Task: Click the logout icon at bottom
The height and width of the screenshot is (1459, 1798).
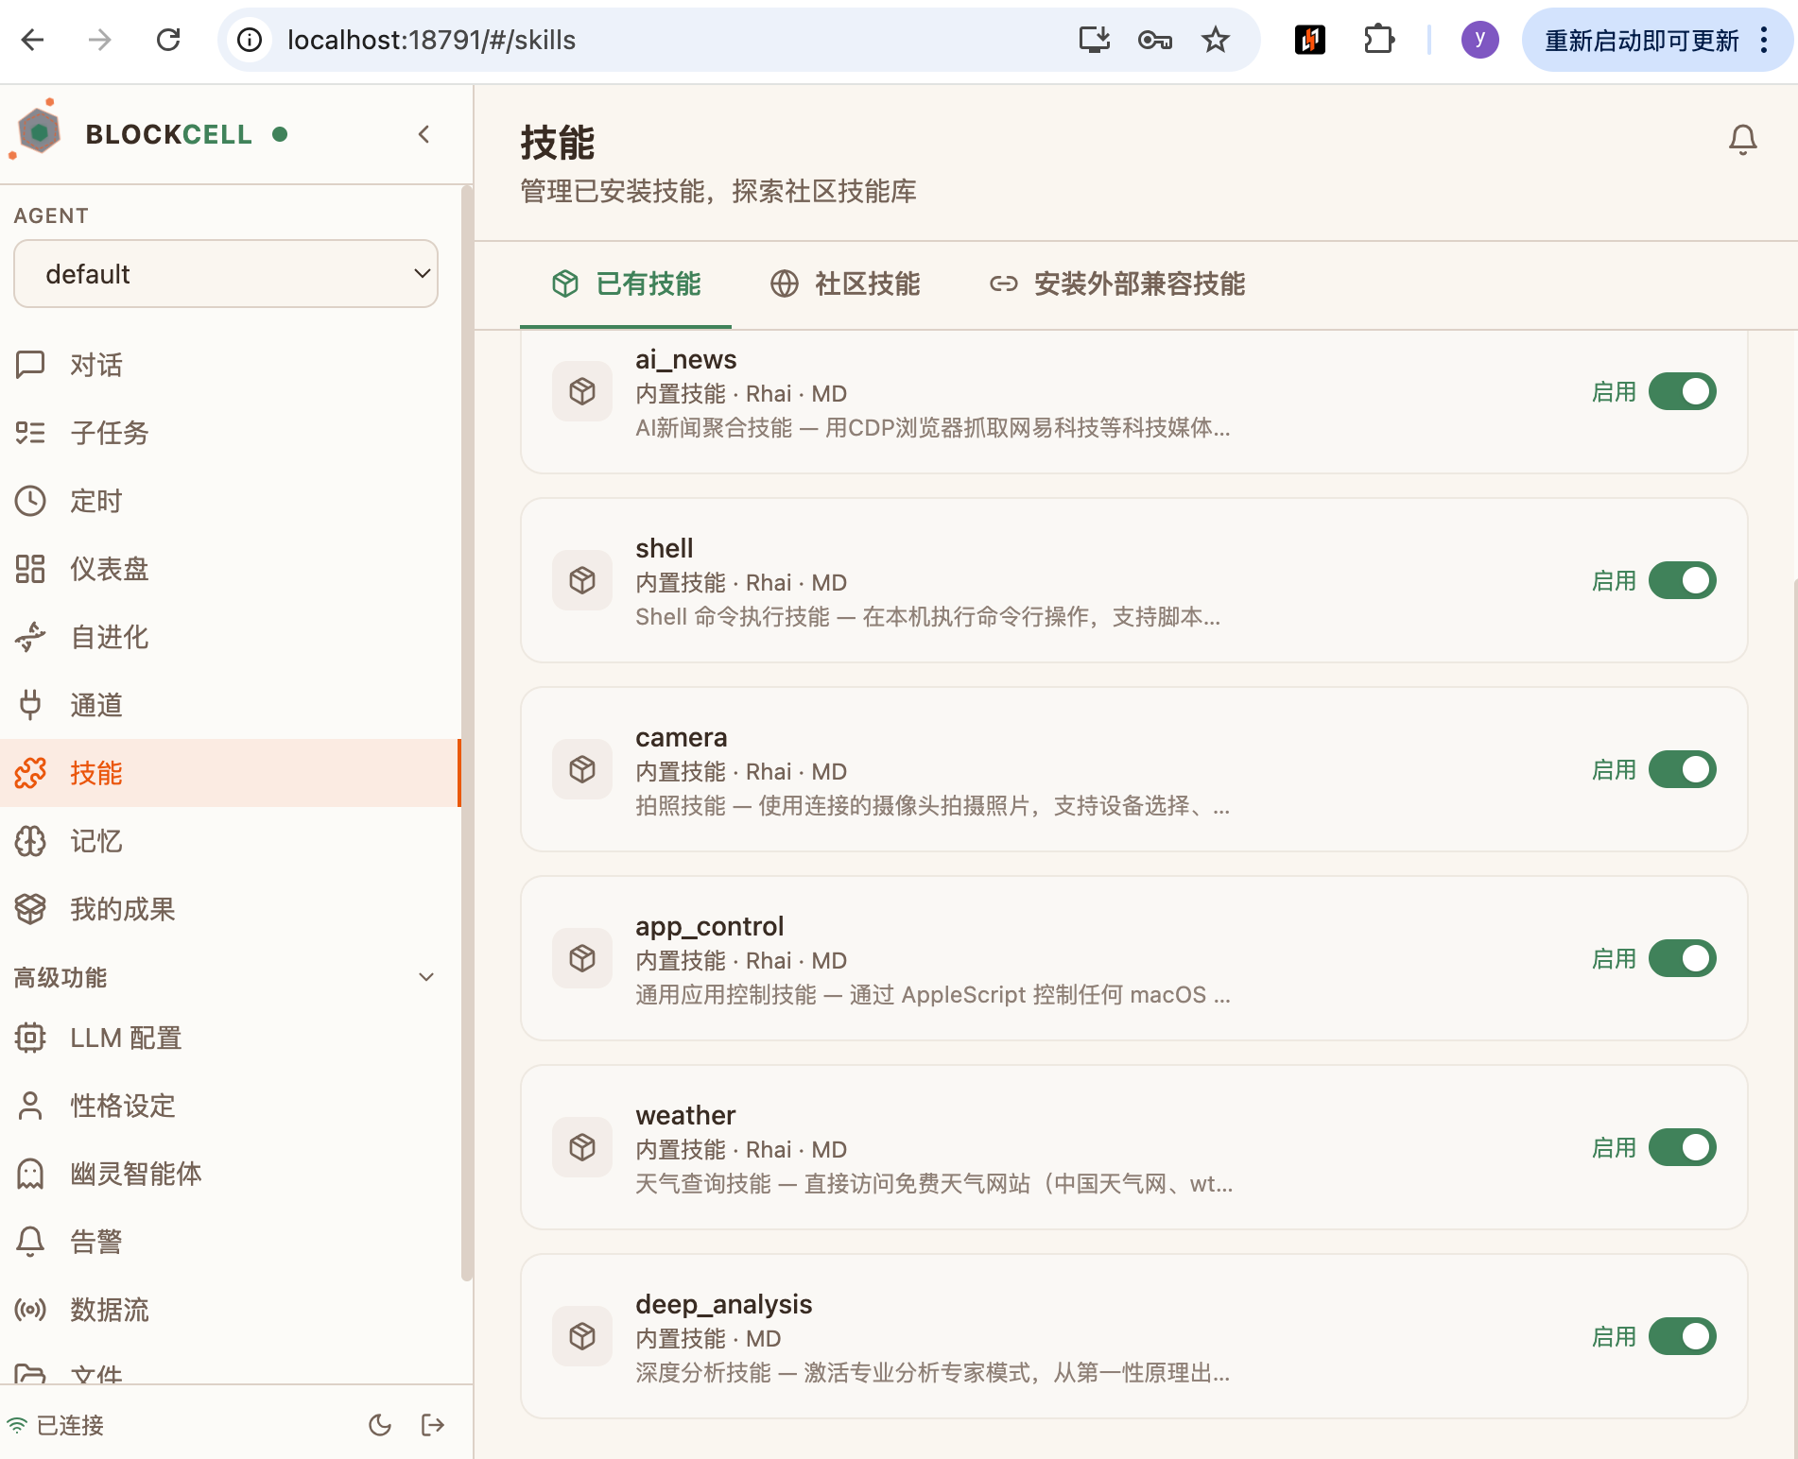Action: tap(432, 1424)
